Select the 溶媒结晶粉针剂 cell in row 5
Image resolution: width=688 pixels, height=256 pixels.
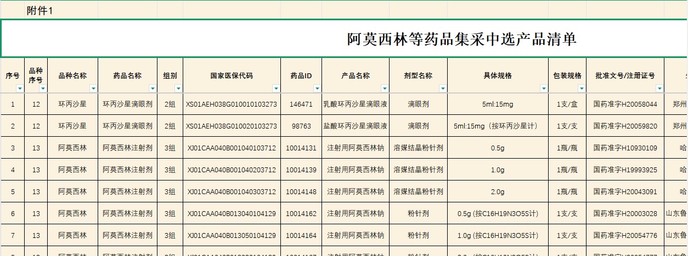coord(418,191)
